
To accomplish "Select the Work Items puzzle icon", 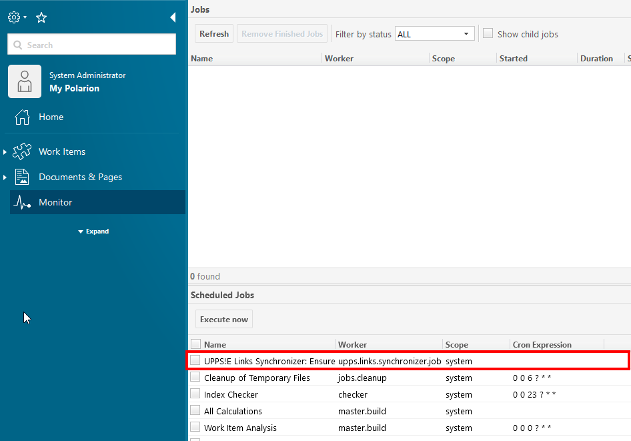I will pos(22,151).
